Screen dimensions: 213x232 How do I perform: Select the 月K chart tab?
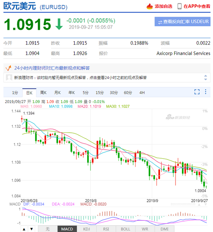coord(57,93)
